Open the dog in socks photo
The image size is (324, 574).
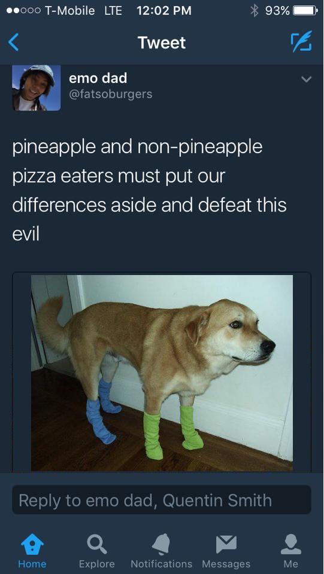tap(162, 373)
